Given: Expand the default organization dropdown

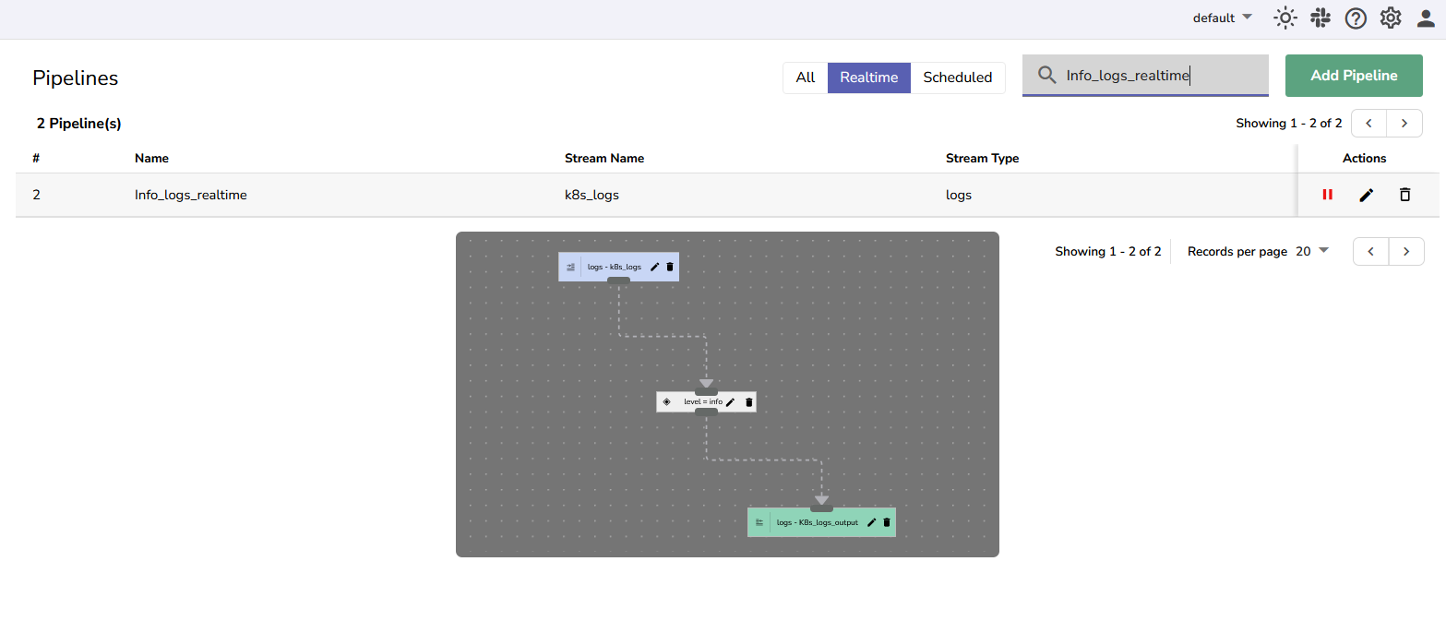Looking at the screenshot, I should [1222, 18].
